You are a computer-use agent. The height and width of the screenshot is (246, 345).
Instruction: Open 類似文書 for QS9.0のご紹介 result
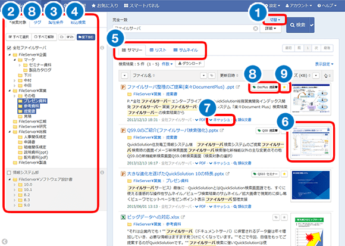tap(242, 163)
